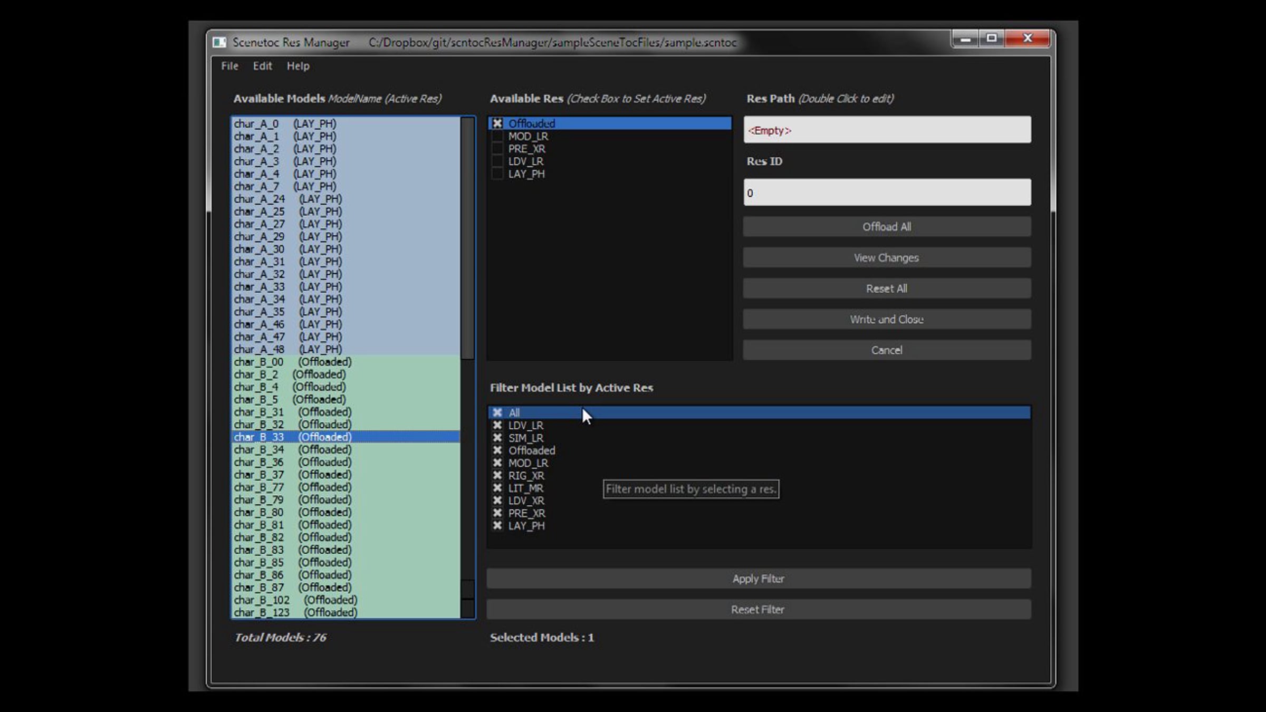Viewport: 1266px width, 712px height.
Task: Select model char_B_2 in the list
Action: pos(346,374)
